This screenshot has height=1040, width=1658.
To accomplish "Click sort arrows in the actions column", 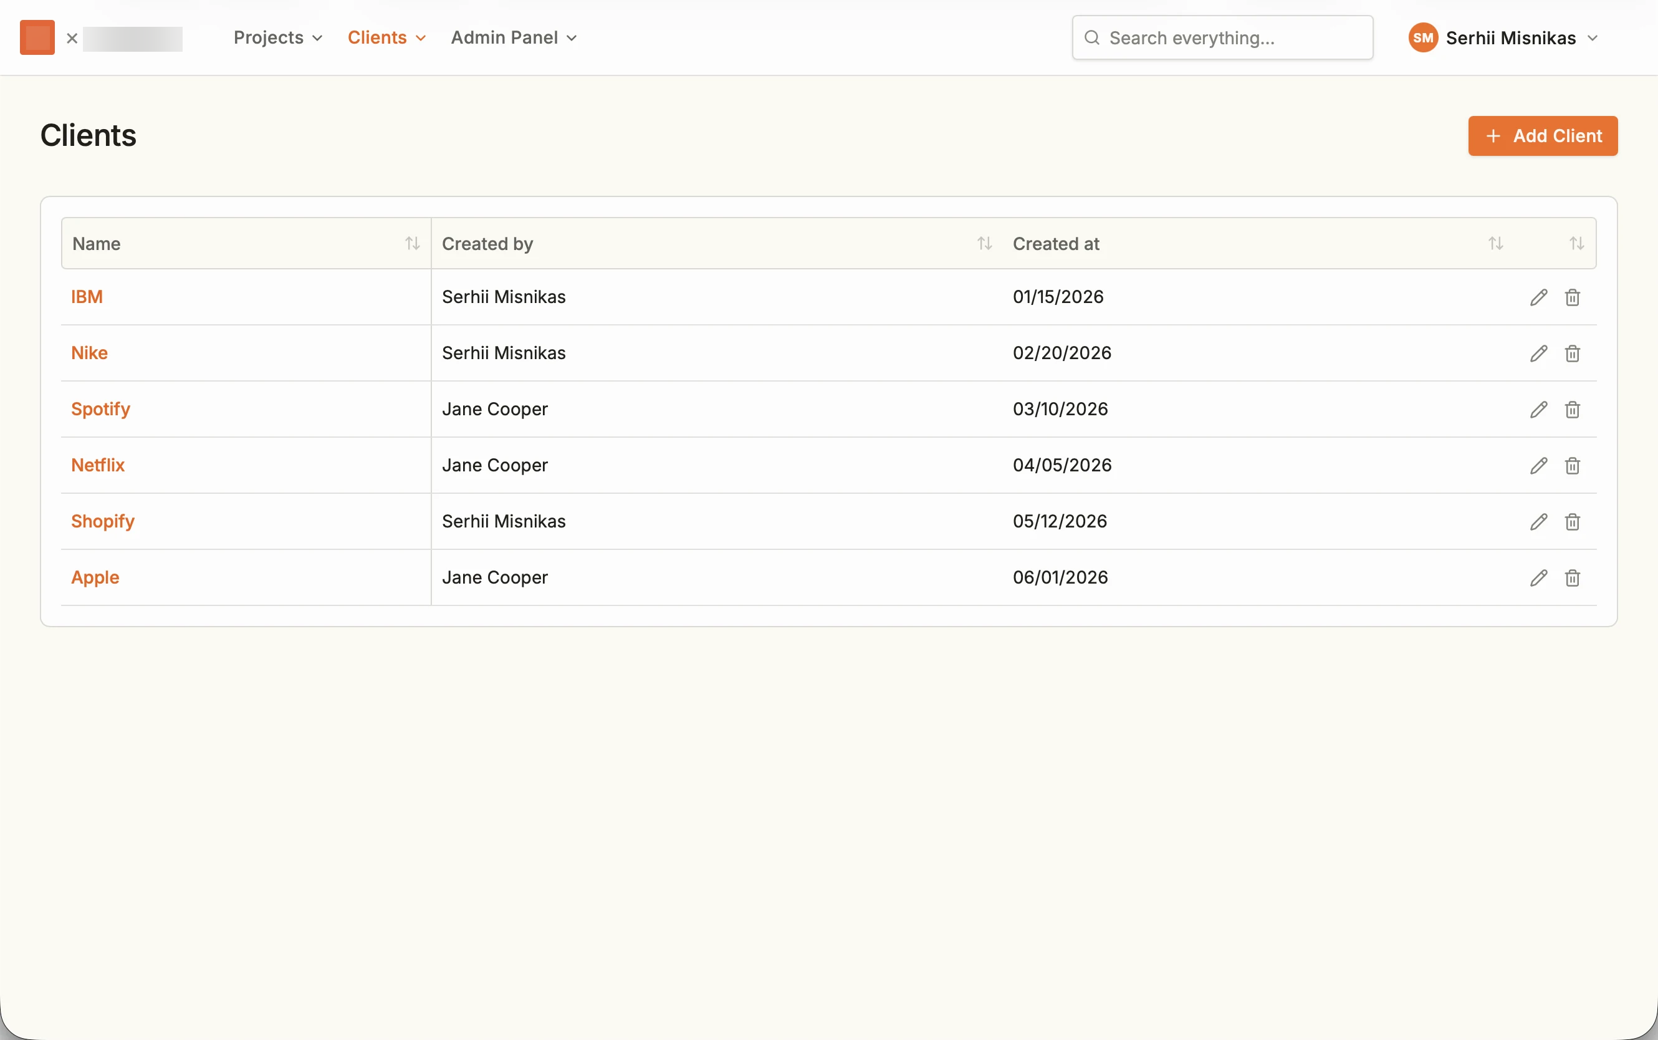I will tap(1577, 244).
